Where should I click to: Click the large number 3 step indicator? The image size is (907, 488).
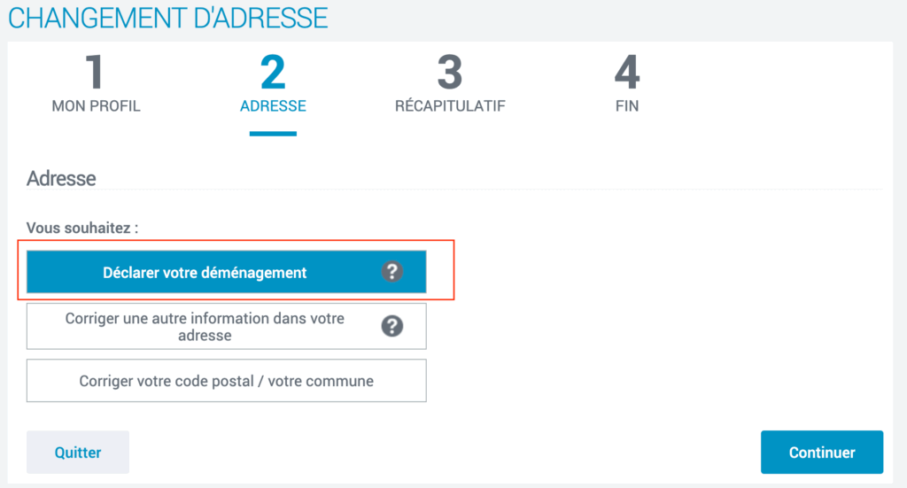click(450, 72)
